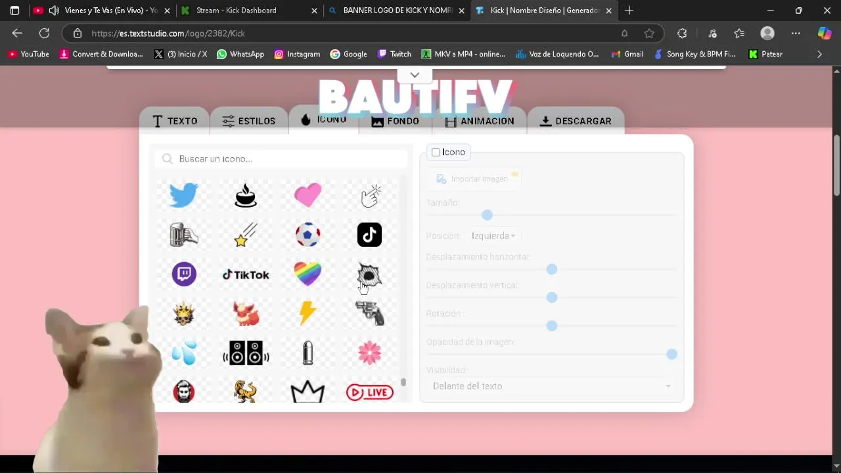Select the TikTok wordmark icon
This screenshot has width=841, height=473.
[x=246, y=275]
